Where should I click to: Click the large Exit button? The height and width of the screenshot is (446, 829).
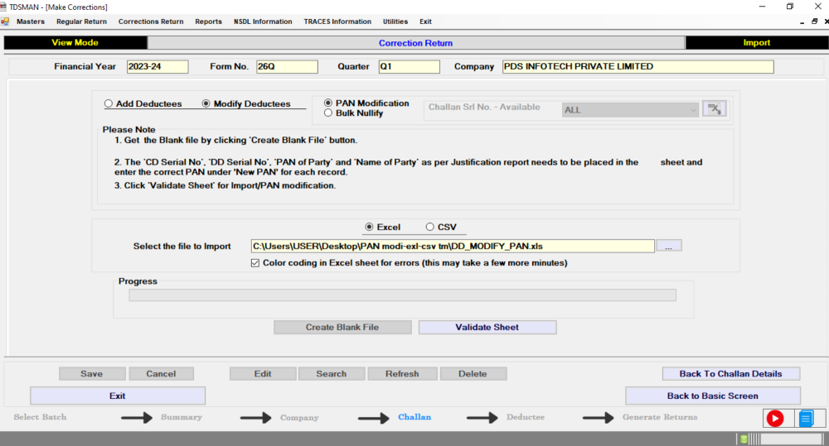[118, 396]
